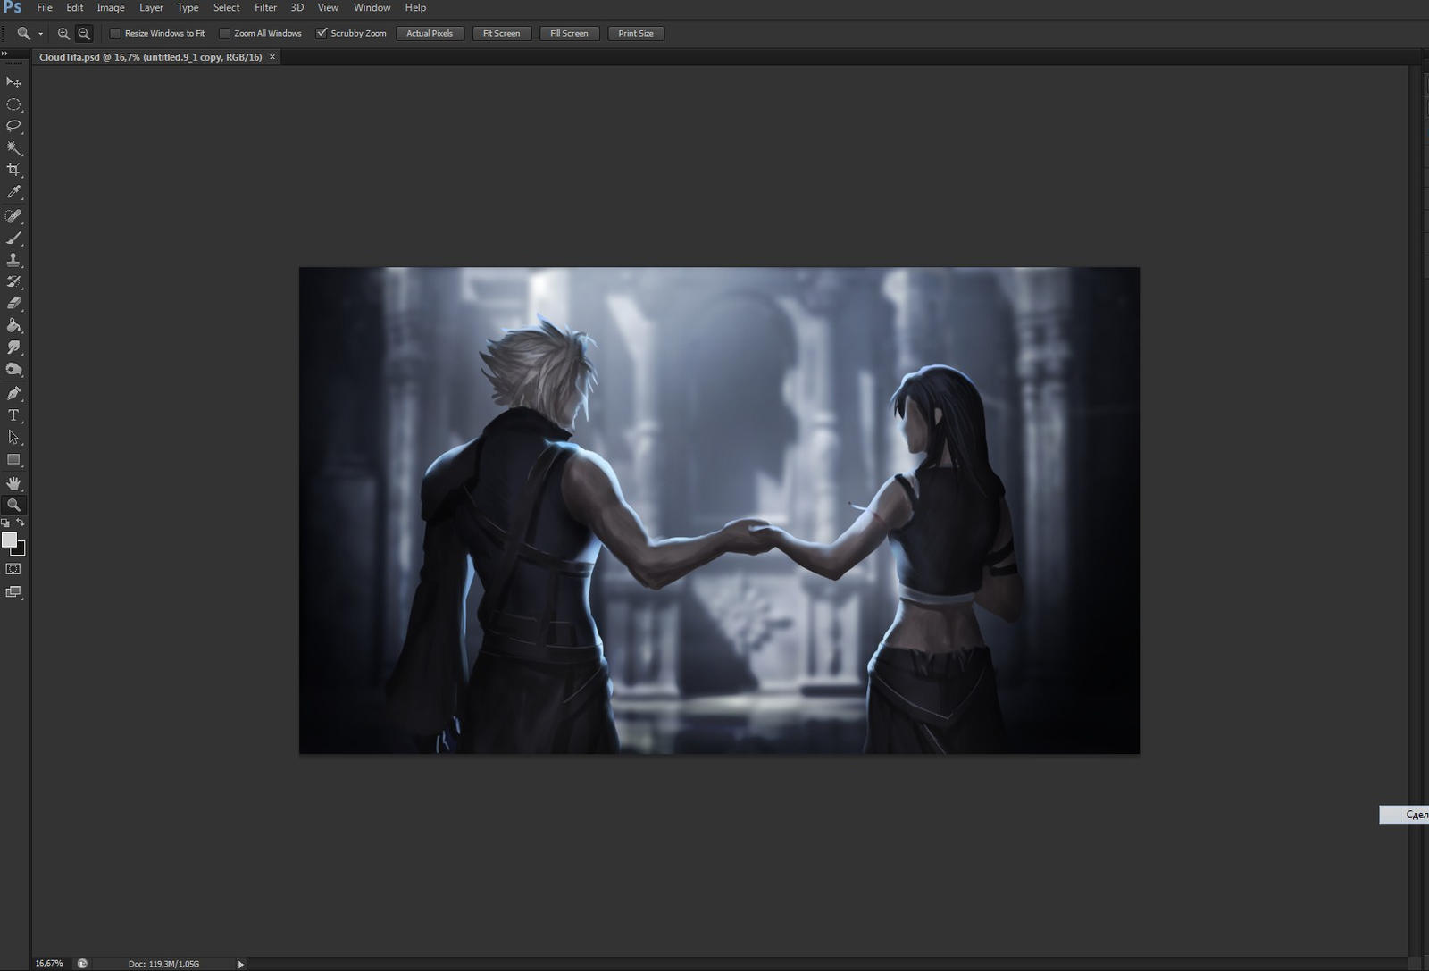The width and height of the screenshot is (1429, 971).
Task: Select the Hand tool
Action: [13, 483]
